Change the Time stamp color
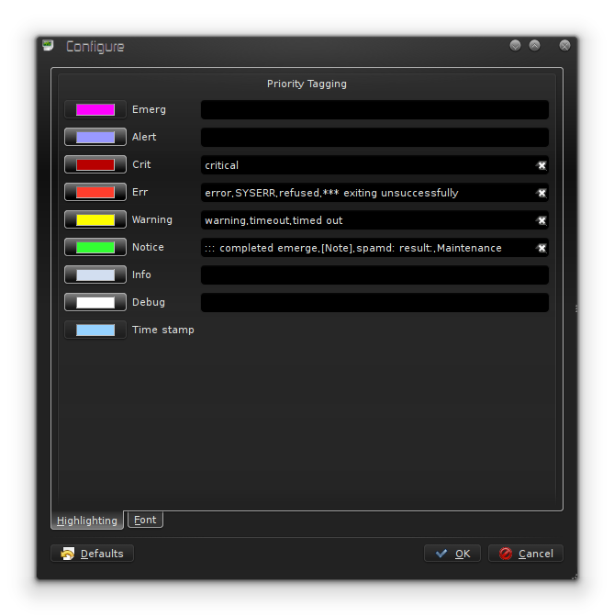This screenshot has width=614, height=616. (95, 330)
